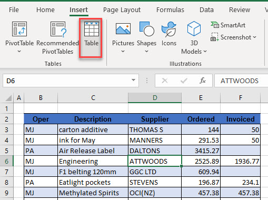Click the formula bar showing ATTWOODS
The image size is (268, 200).
pos(241,81)
